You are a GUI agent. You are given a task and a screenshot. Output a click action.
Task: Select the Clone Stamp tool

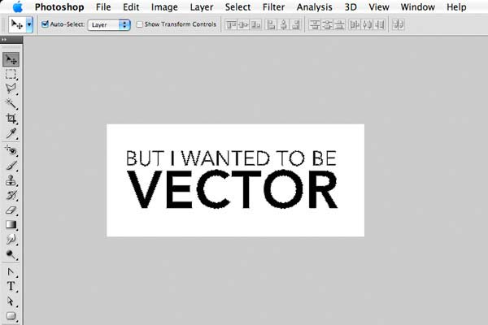(x=11, y=180)
